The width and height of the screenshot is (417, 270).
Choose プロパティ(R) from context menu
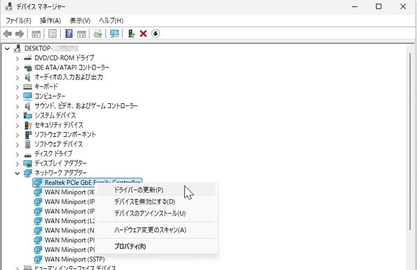tap(156, 247)
